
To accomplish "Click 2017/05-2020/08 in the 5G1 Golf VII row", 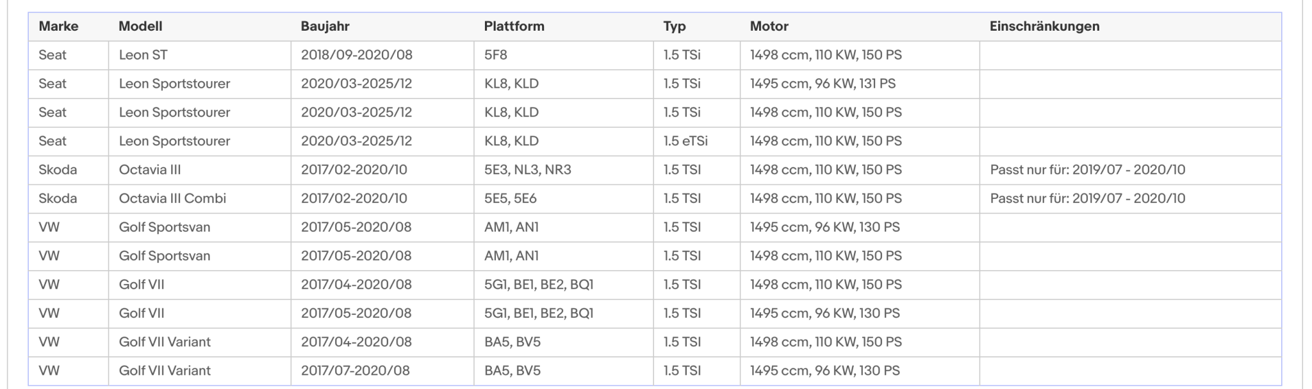I will 382,313.
